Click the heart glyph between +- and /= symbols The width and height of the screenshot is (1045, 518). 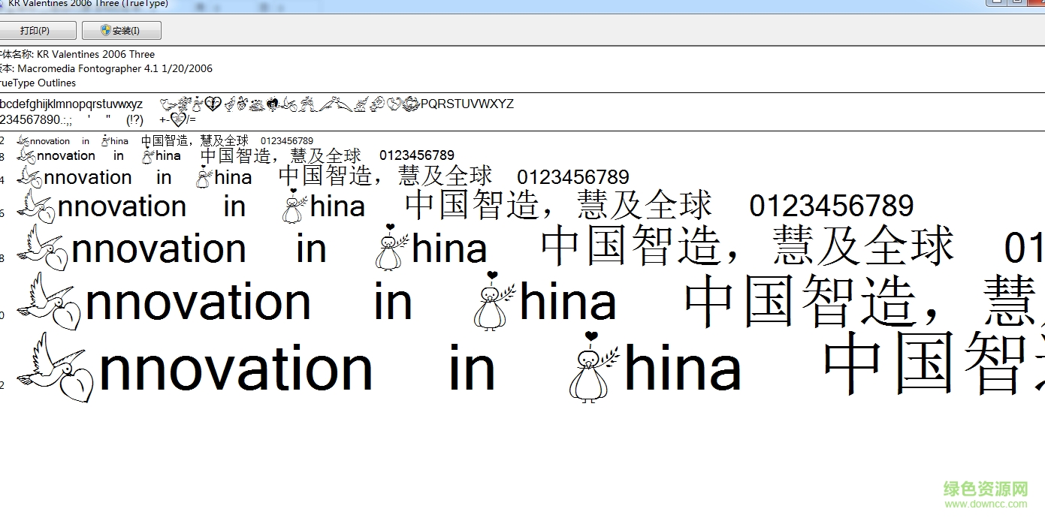tap(179, 118)
